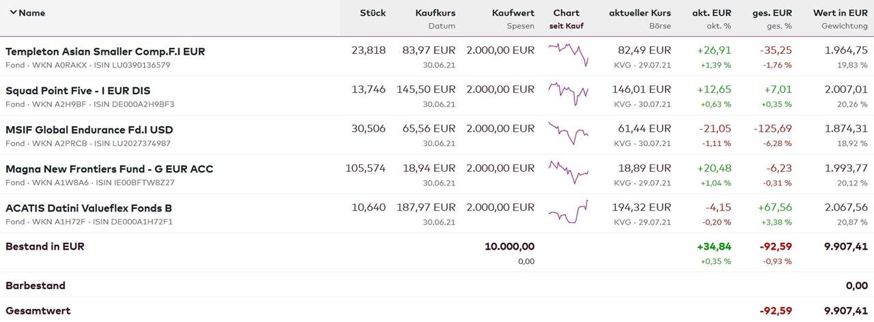
Task: Click the ACATIS Datini sparkline chart
Action: pyautogui.click(x=568, y=210)
